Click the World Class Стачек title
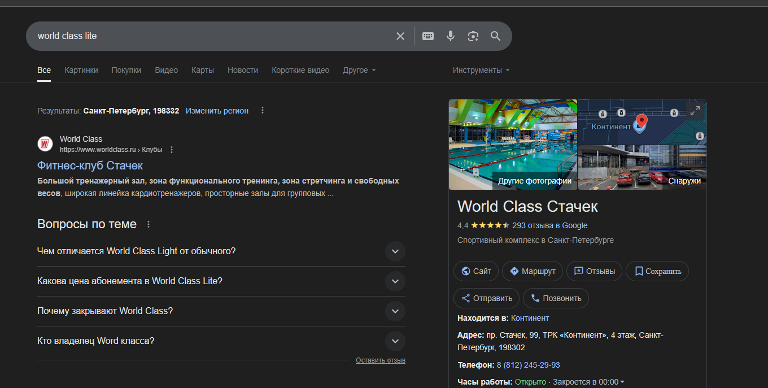This screenshot has height=388, width=768. pyautogui.click(x=527, y=206)
